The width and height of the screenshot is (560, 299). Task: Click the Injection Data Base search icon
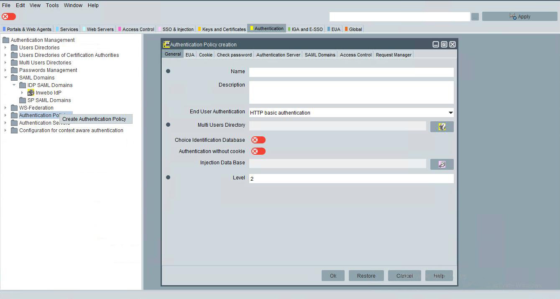tap(442, 164)
